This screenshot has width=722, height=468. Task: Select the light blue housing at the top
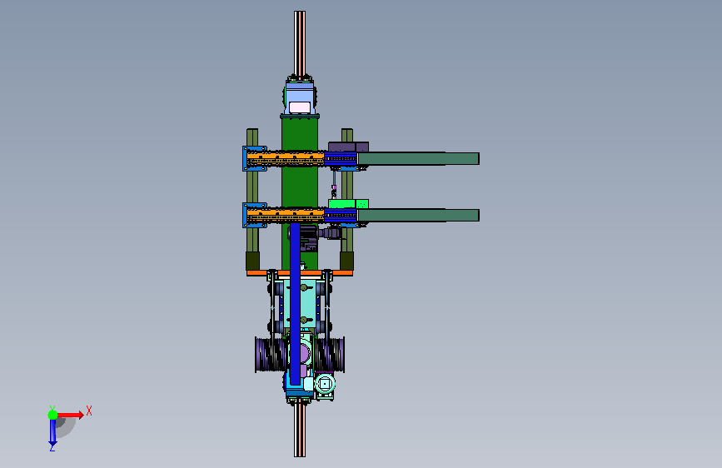point(300,97)
